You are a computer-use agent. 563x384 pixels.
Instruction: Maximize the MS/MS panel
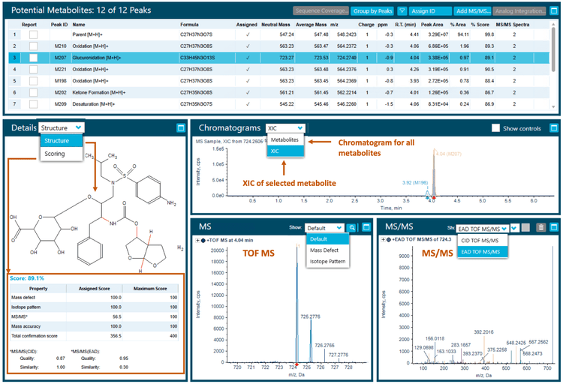(553, 227)
